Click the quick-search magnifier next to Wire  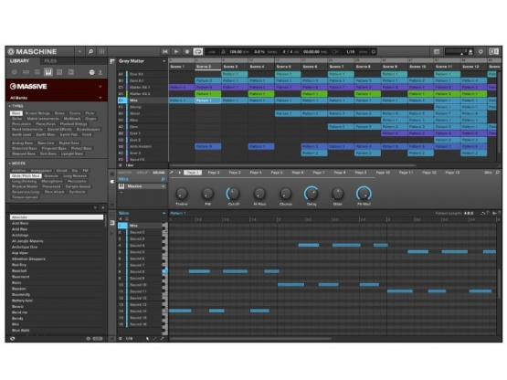(163, 179)
